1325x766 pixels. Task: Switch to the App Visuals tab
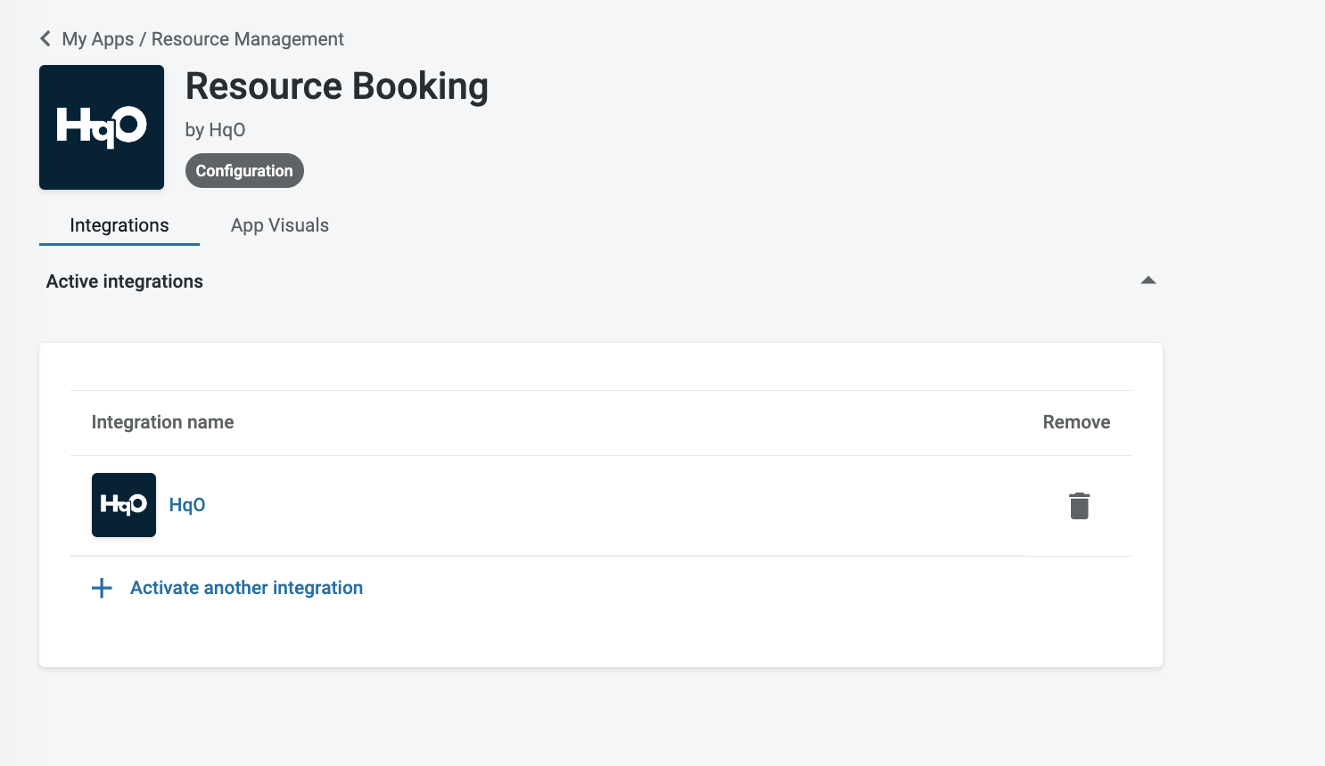coord(280,225)
